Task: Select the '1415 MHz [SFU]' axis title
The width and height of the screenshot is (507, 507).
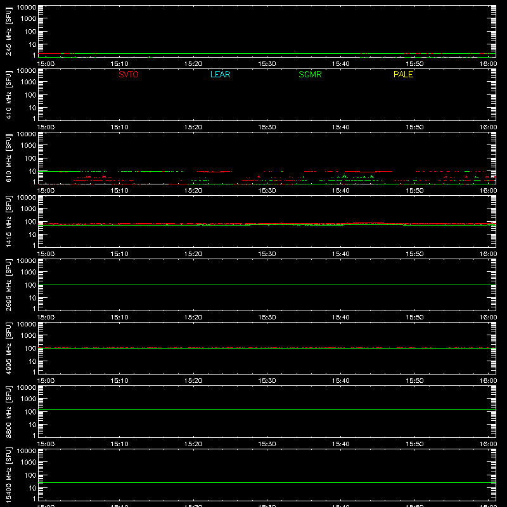Action: tap(8, 222)
